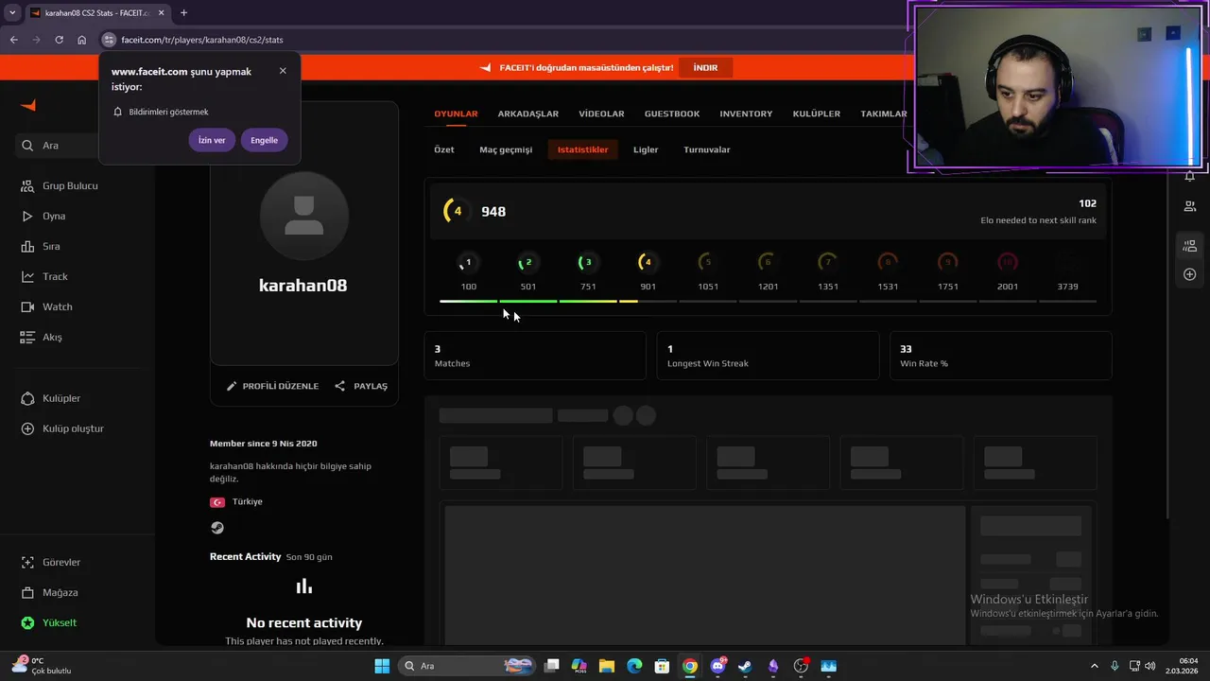Click the İNDİR download button
Viewport: 1210px width, 681px height.
click(705, 68)
